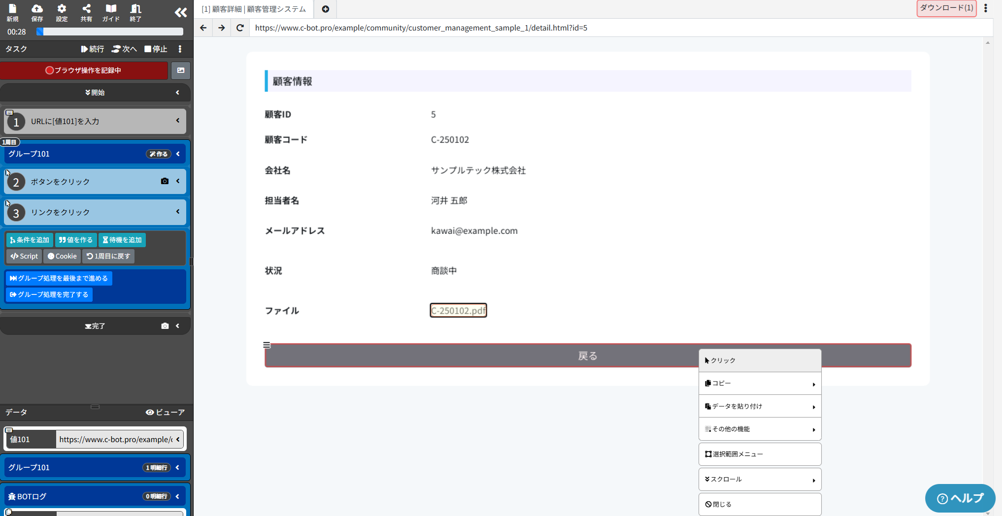
Task: Click the screenshot image icon beside recording bar
Action: [181, 70]
